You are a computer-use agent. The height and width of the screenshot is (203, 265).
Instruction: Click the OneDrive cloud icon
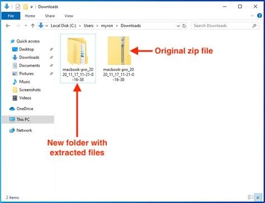coord(12,108)
